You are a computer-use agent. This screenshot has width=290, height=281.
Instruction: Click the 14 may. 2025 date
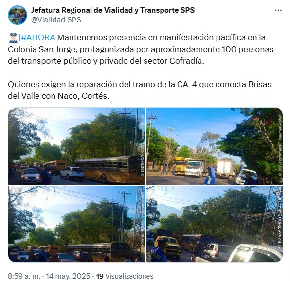(x=68, y=276)
